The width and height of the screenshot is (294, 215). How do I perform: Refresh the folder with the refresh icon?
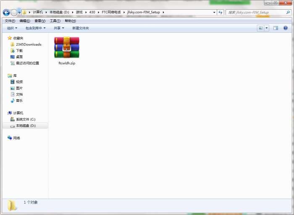click(220, 12)
